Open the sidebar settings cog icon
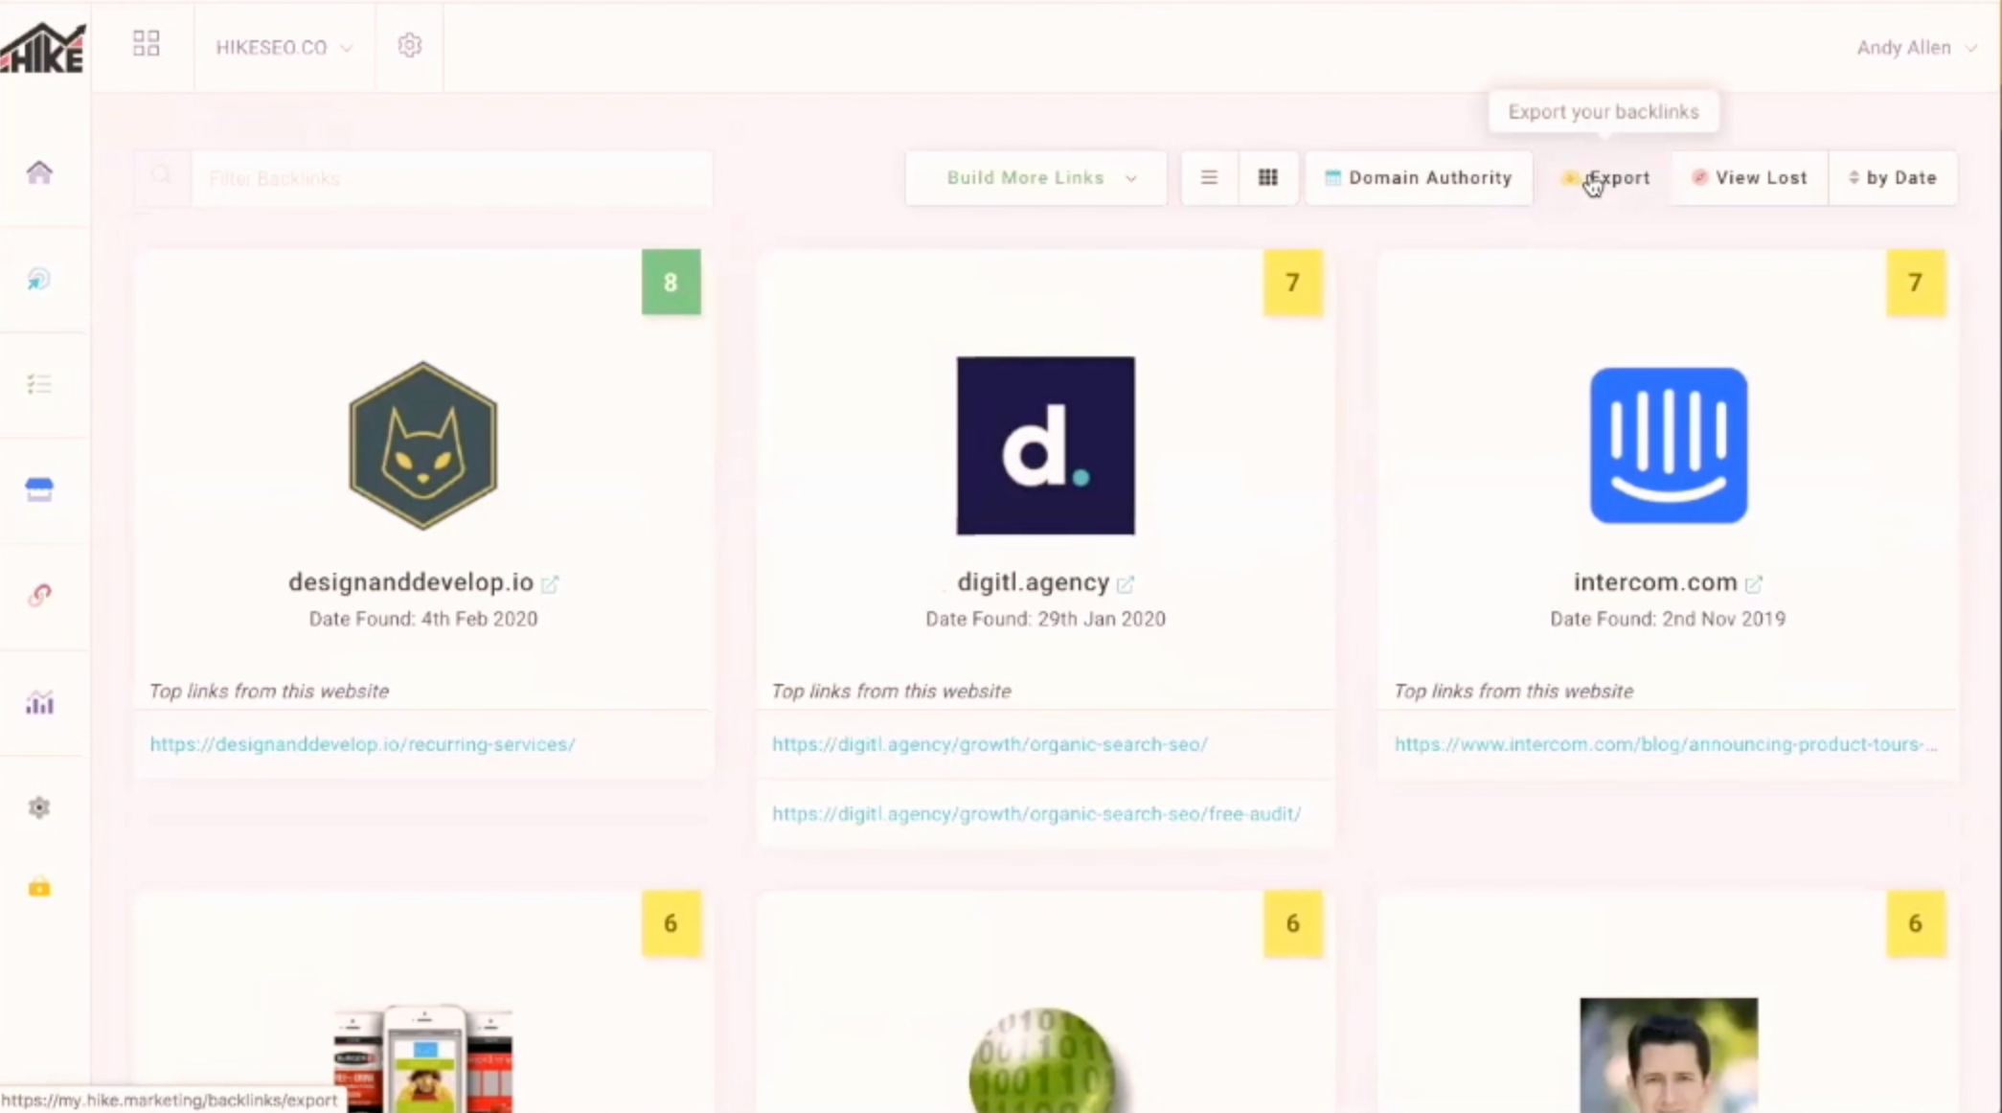This screenshot has width=2002, height=1113. pyautogui.click(x=39, y=807)
